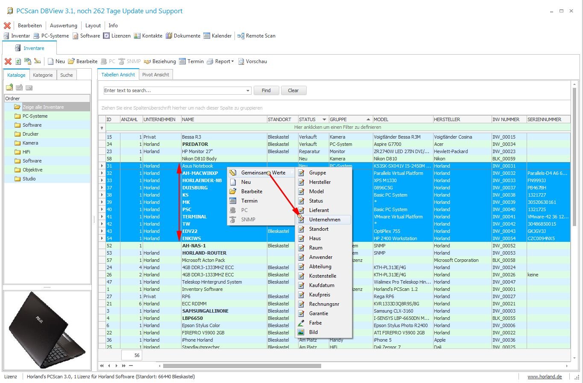
Task: Switch to the Kategorie tab
Action: tap(43, 75)
